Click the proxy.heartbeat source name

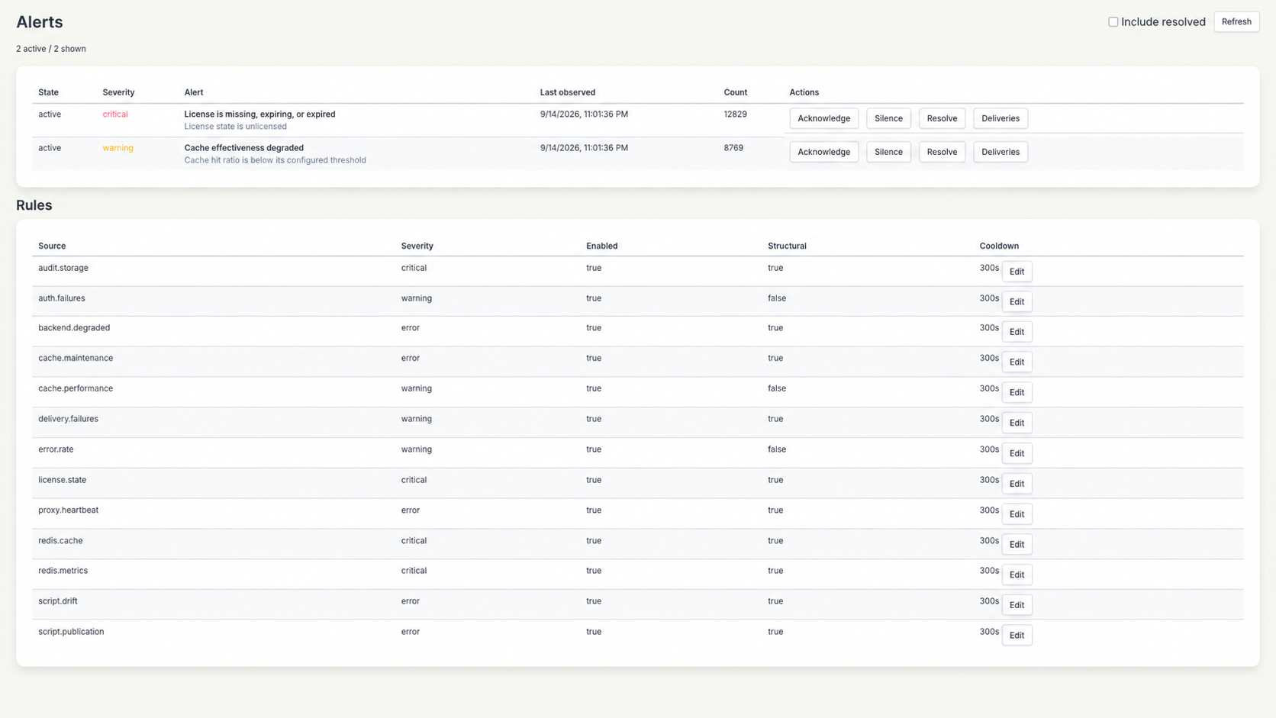(x=68, y=510)
